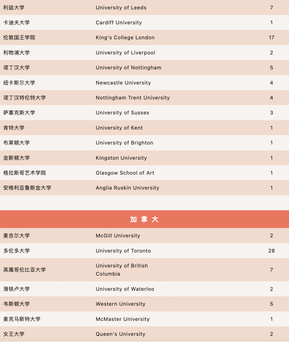Click 'Anglia Ruskin University' cell
The image size is (289, 342).
pyautogui.click(x=127, y=188)
